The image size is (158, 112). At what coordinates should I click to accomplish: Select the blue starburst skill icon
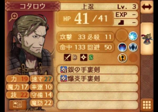point(133,36)
